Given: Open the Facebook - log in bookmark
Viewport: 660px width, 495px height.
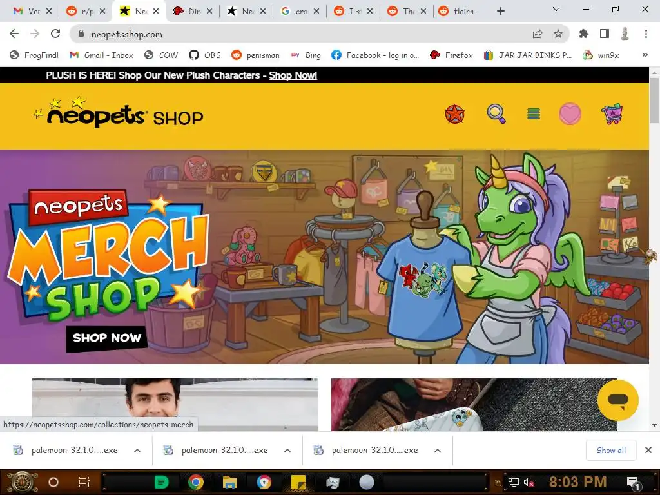Looking at the screenshot, I should coord(375,55).
